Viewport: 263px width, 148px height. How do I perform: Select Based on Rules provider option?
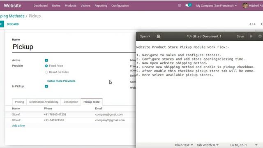46,72
